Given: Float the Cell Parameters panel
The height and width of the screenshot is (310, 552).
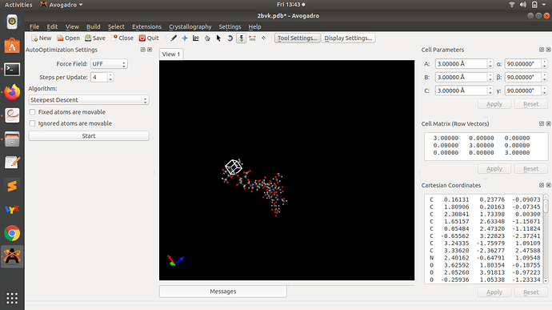Looking at the screenshot, I should tap(542, 50).
